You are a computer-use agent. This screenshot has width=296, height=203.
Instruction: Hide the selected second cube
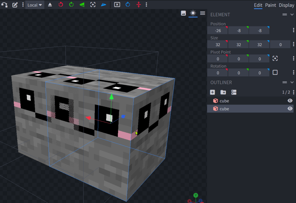pyautogui.click(x=290, y=109)
